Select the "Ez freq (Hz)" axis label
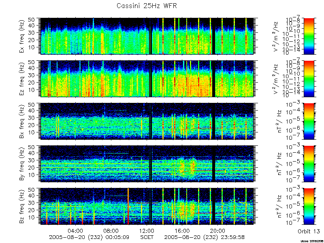Viewport: 324px width, 243px height. pos(22,79)
